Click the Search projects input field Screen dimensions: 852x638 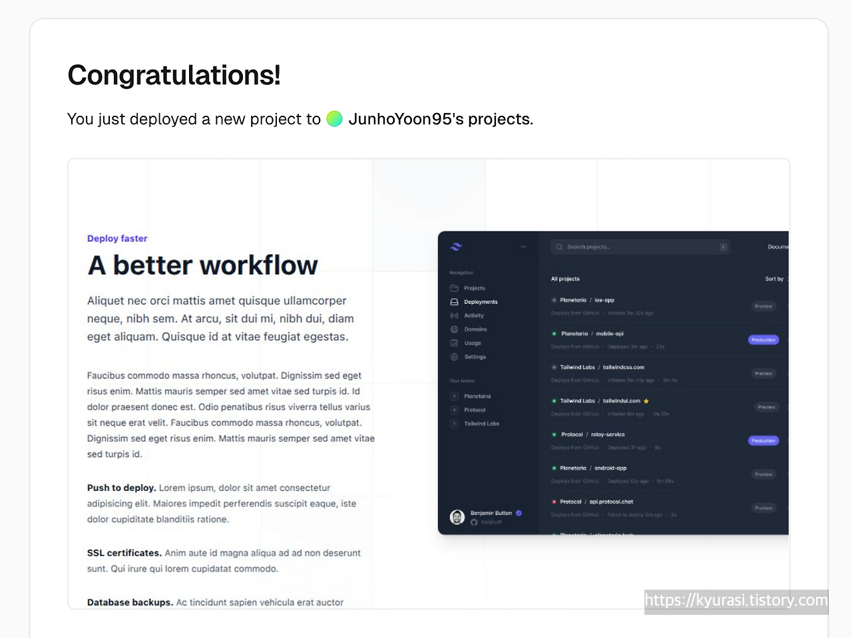(640, 247)
